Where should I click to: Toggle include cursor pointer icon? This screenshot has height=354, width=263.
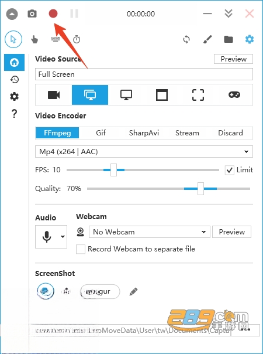tap(13, 39)
